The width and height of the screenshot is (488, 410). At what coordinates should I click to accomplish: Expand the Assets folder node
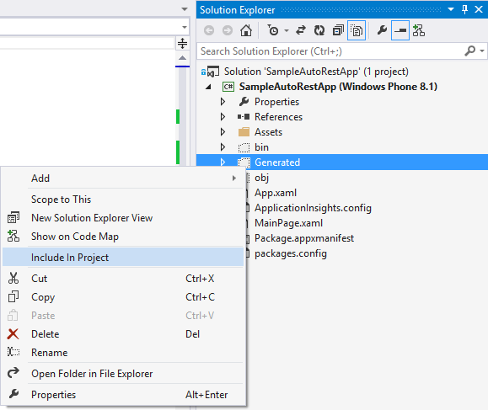tap(223, 132)
